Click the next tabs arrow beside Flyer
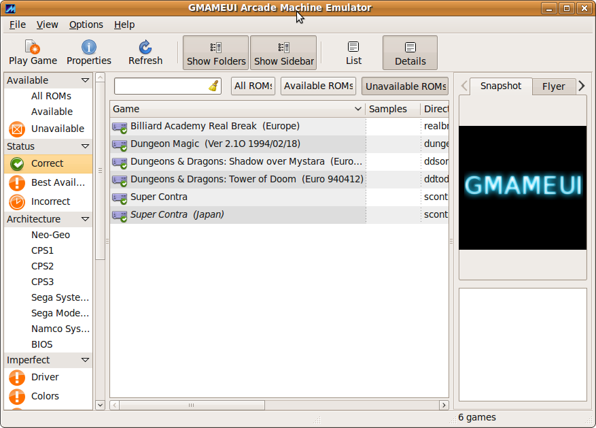This screenshot has height=428, width=596. pyautogui.click(x=582, y=86)
